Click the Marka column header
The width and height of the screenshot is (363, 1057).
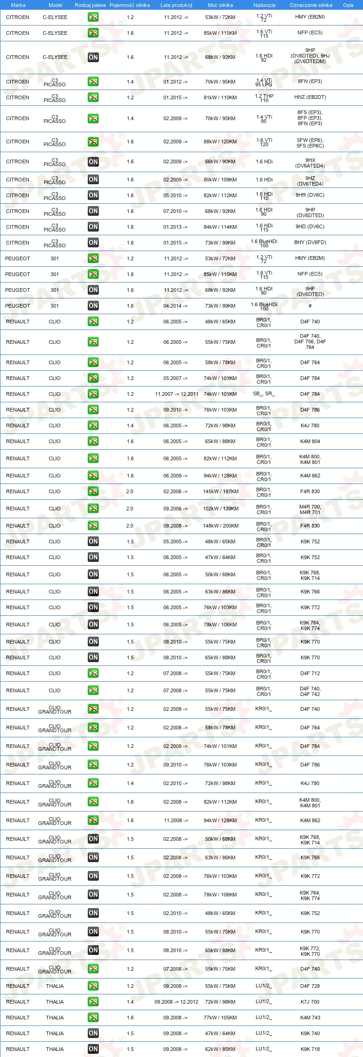coord(18,5)
